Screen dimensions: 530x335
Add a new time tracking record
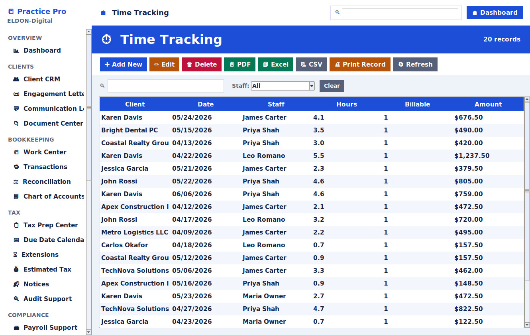coord(124,65)
